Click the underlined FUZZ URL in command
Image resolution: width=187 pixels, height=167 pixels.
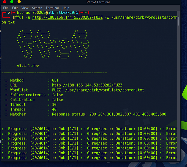point(67,17)
